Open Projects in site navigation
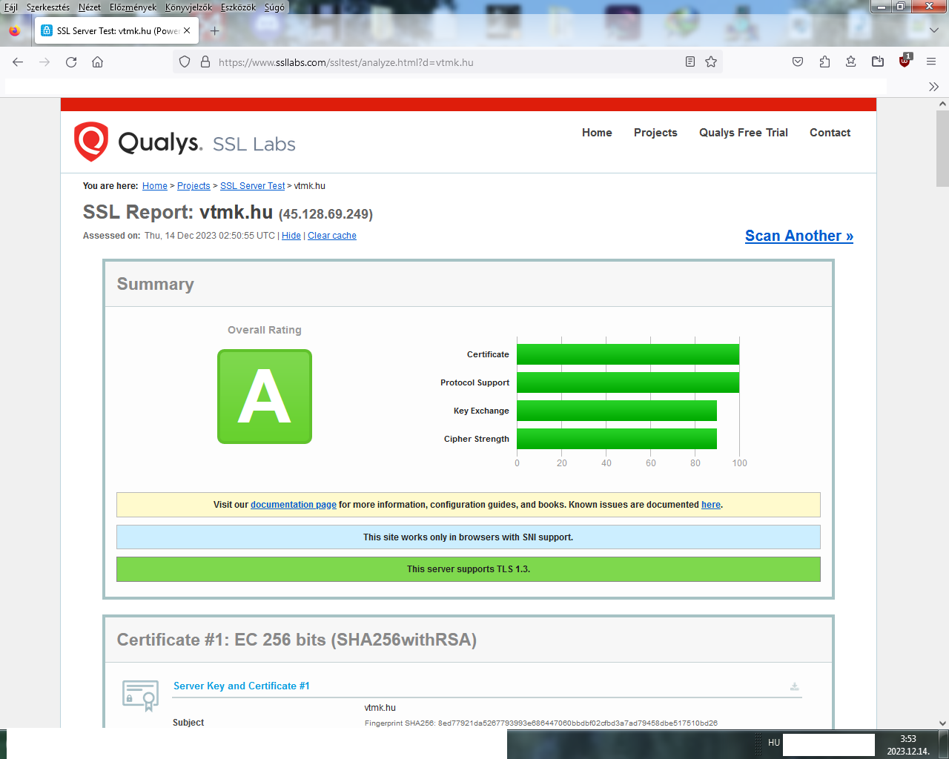Image resolution: width=949 pixels, height=759 pixels. point(655,133)
